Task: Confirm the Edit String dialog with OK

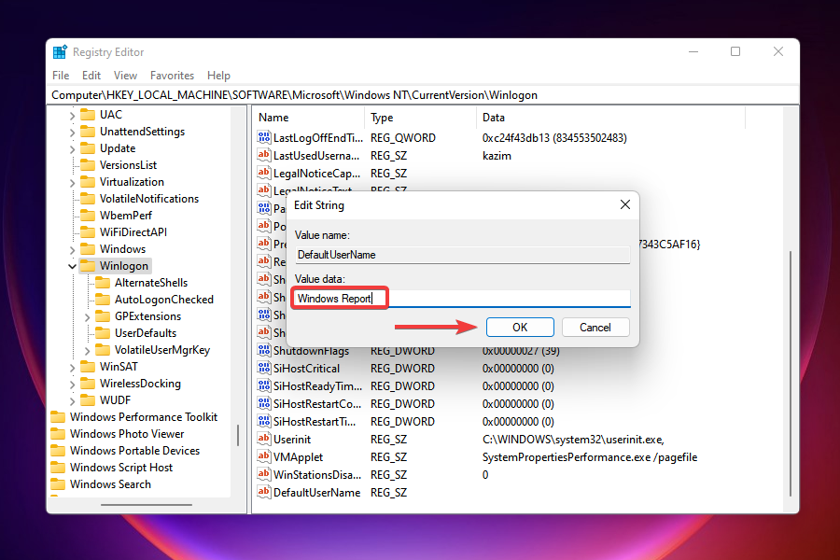Action: 520,327
